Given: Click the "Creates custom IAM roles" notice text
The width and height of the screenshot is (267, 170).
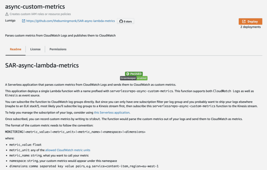Looking at the screenshot, I should pos(40,14).
